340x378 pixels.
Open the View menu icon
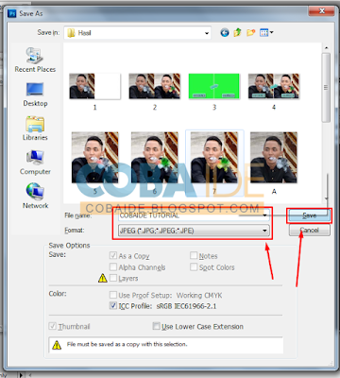[x=263, y=32]
